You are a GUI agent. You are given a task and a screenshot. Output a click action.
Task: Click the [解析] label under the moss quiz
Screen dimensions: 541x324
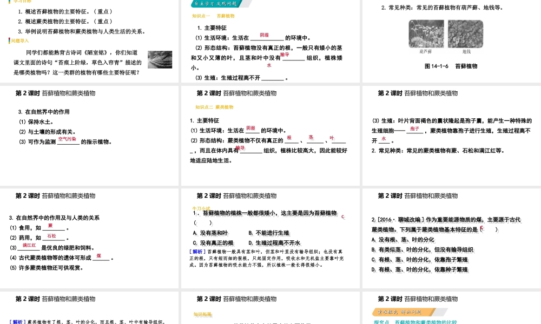(x=197, y=252)
